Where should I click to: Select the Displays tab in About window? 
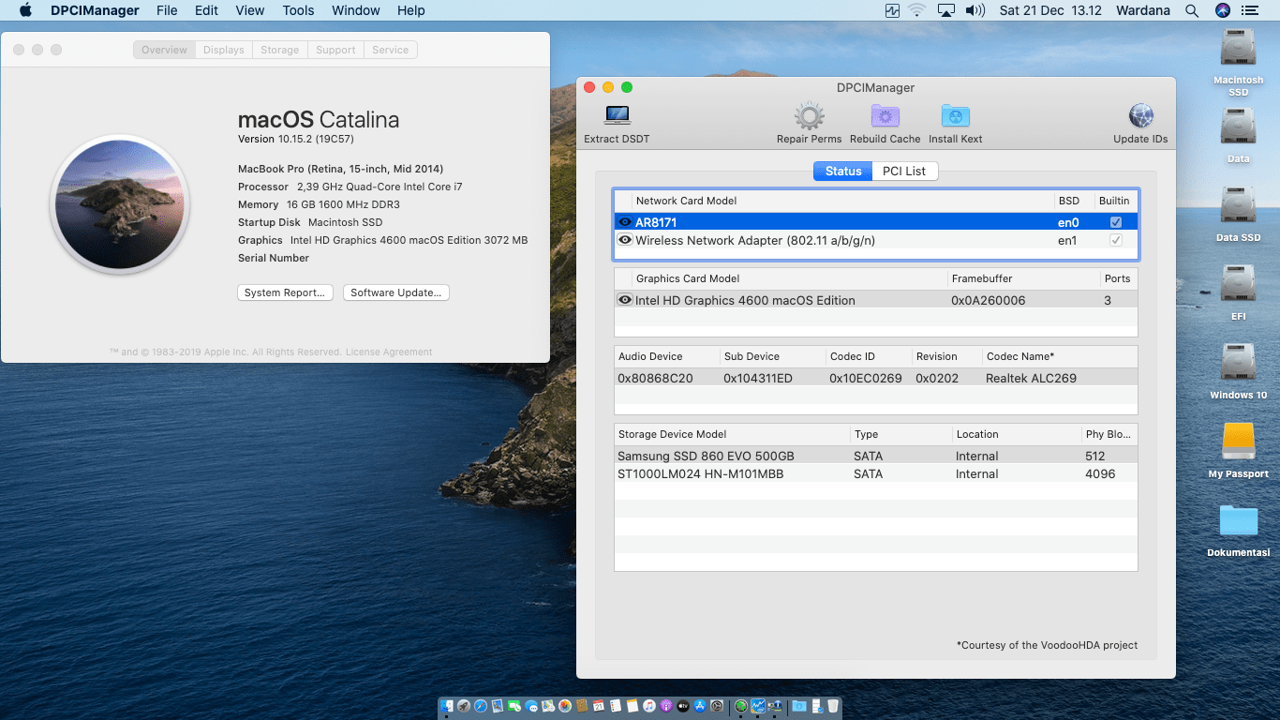coord(223,50)
